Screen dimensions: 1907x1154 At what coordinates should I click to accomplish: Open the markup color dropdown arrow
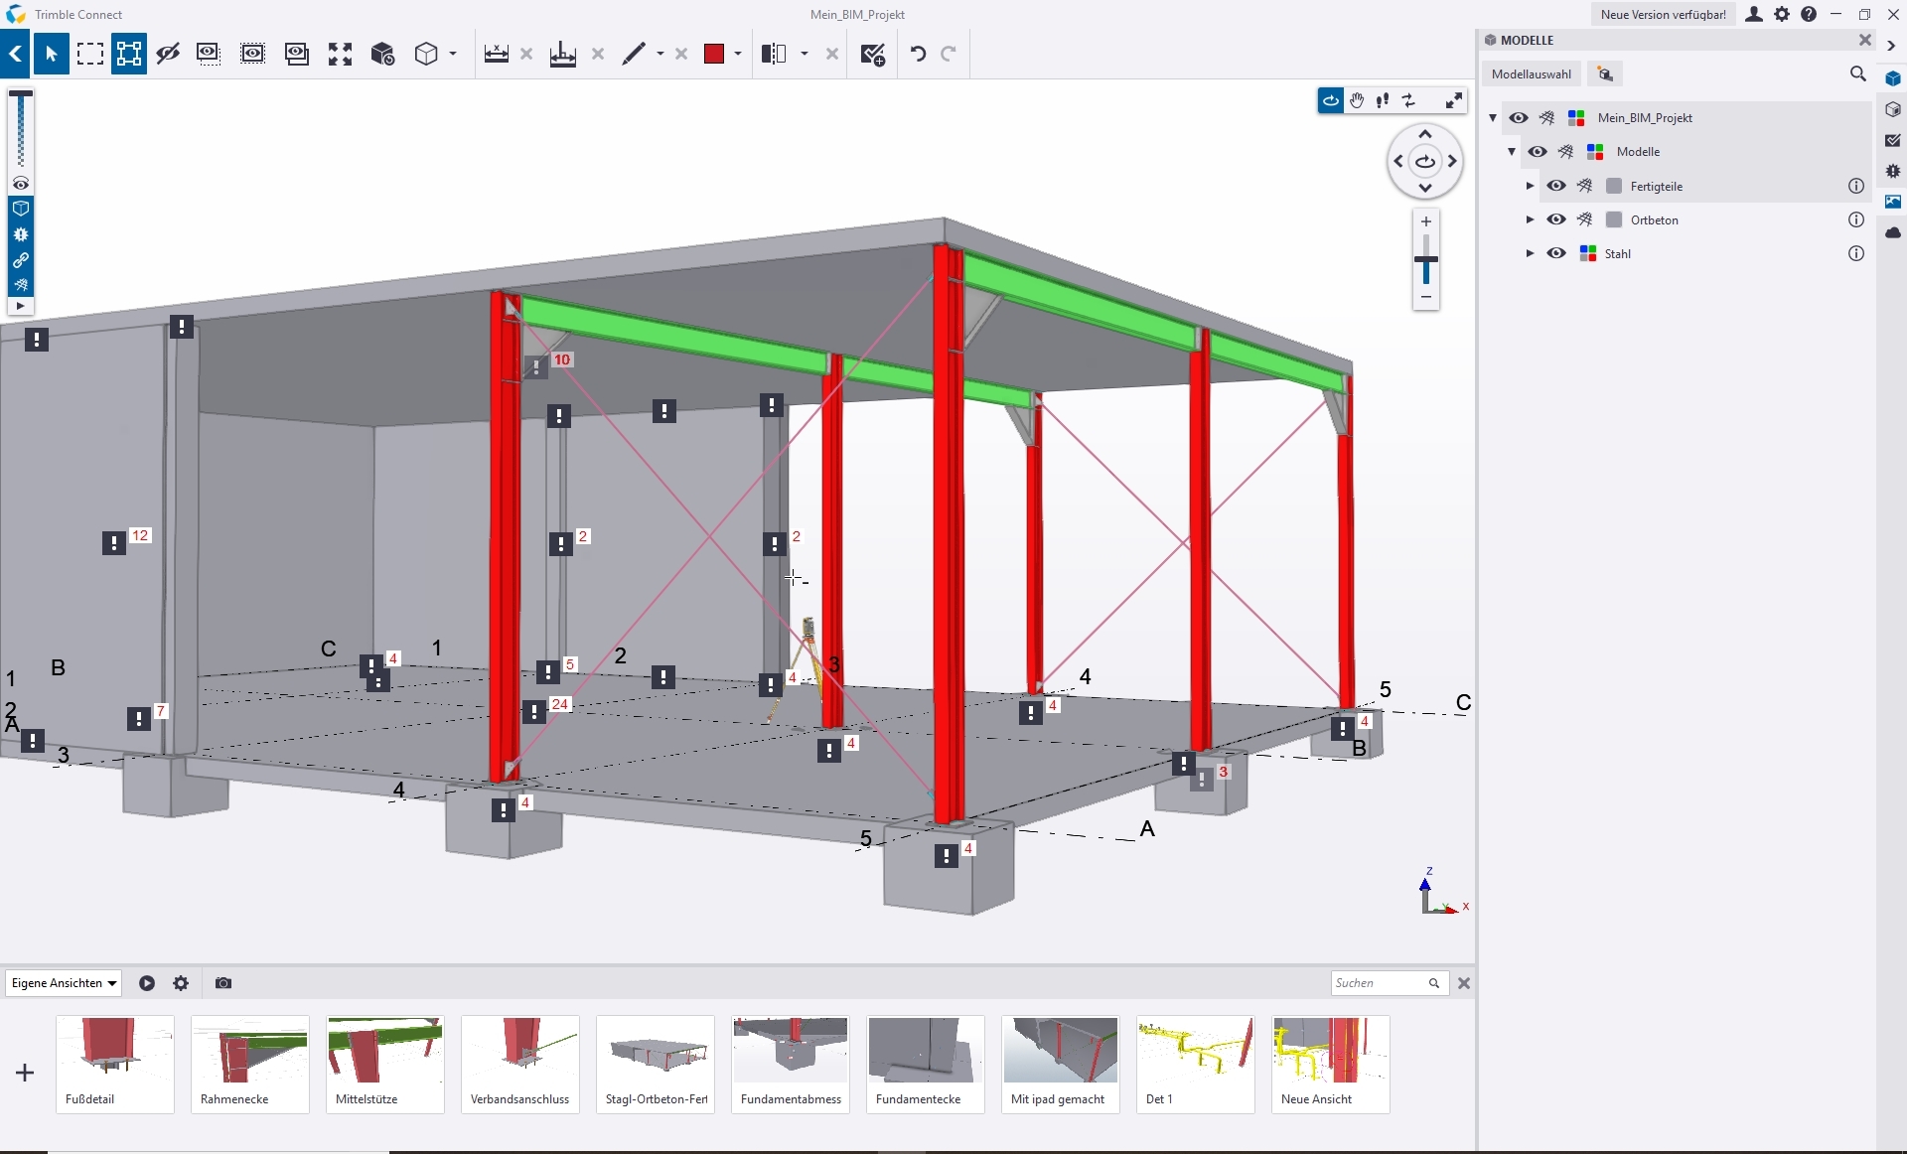738,54
